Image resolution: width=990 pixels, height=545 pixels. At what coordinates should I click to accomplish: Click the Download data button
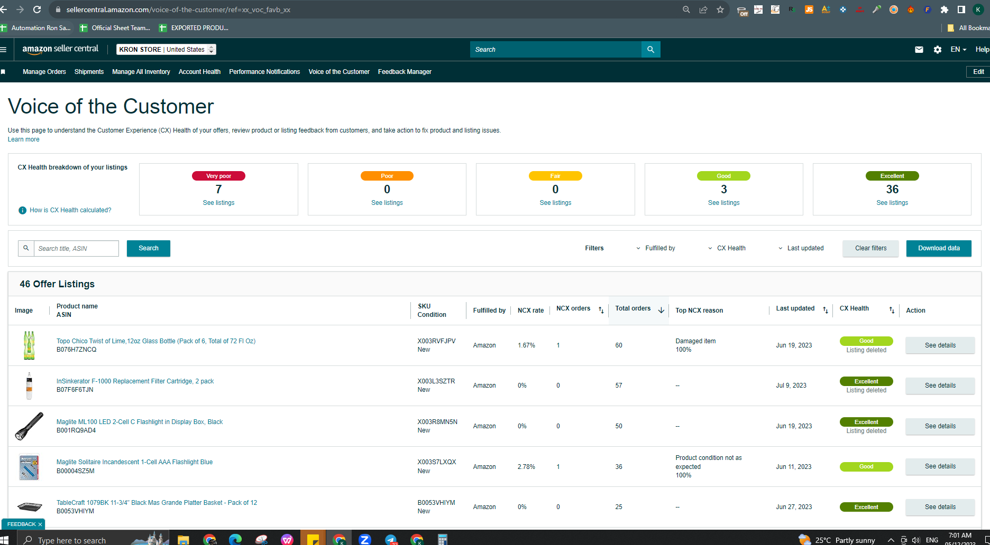pyautogui.click(x=939, y=248)
